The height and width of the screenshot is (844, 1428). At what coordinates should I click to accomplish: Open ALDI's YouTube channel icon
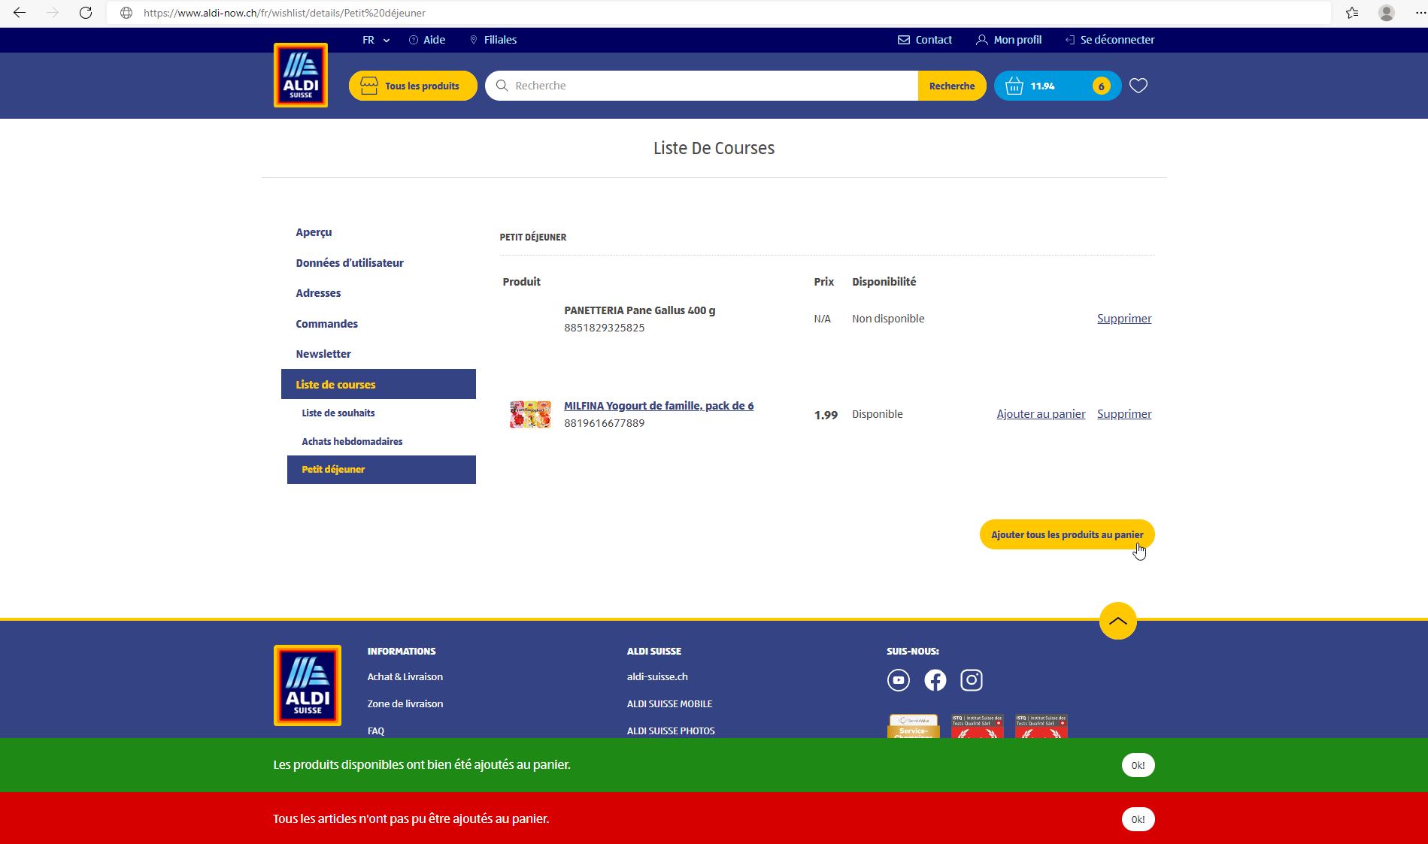(899, 679)
